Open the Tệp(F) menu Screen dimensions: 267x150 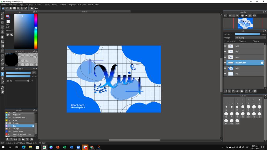point(3,5)
